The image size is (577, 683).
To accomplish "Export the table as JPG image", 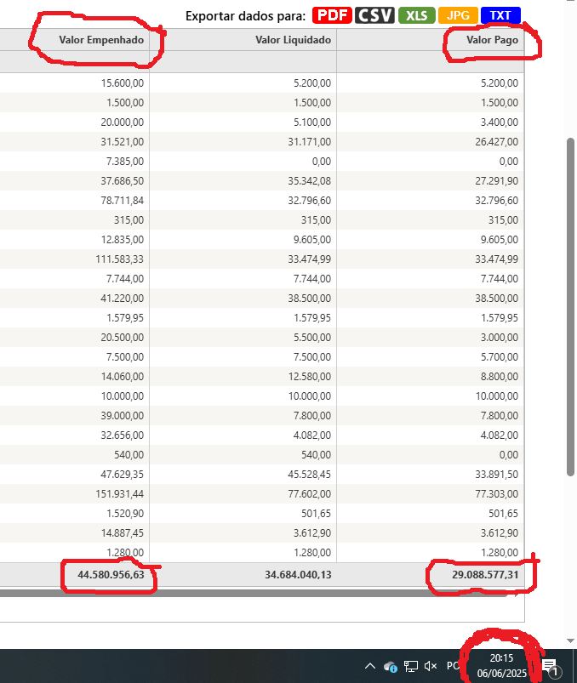I will (x=458, y=15).
